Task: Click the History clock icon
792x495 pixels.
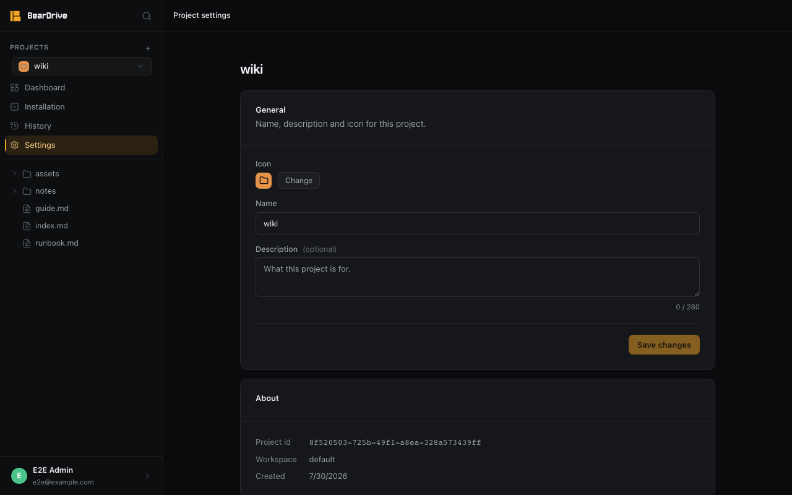Action: pos(15,126)
